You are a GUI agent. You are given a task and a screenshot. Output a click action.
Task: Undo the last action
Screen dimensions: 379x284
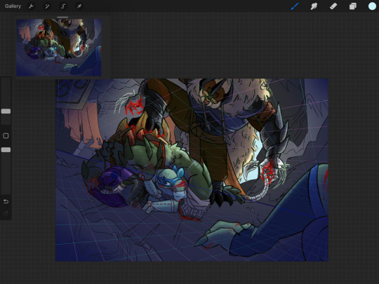(x=6, y=201)
